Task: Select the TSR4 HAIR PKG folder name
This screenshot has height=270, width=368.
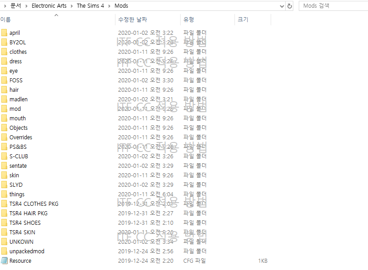Action: point(29,213)
